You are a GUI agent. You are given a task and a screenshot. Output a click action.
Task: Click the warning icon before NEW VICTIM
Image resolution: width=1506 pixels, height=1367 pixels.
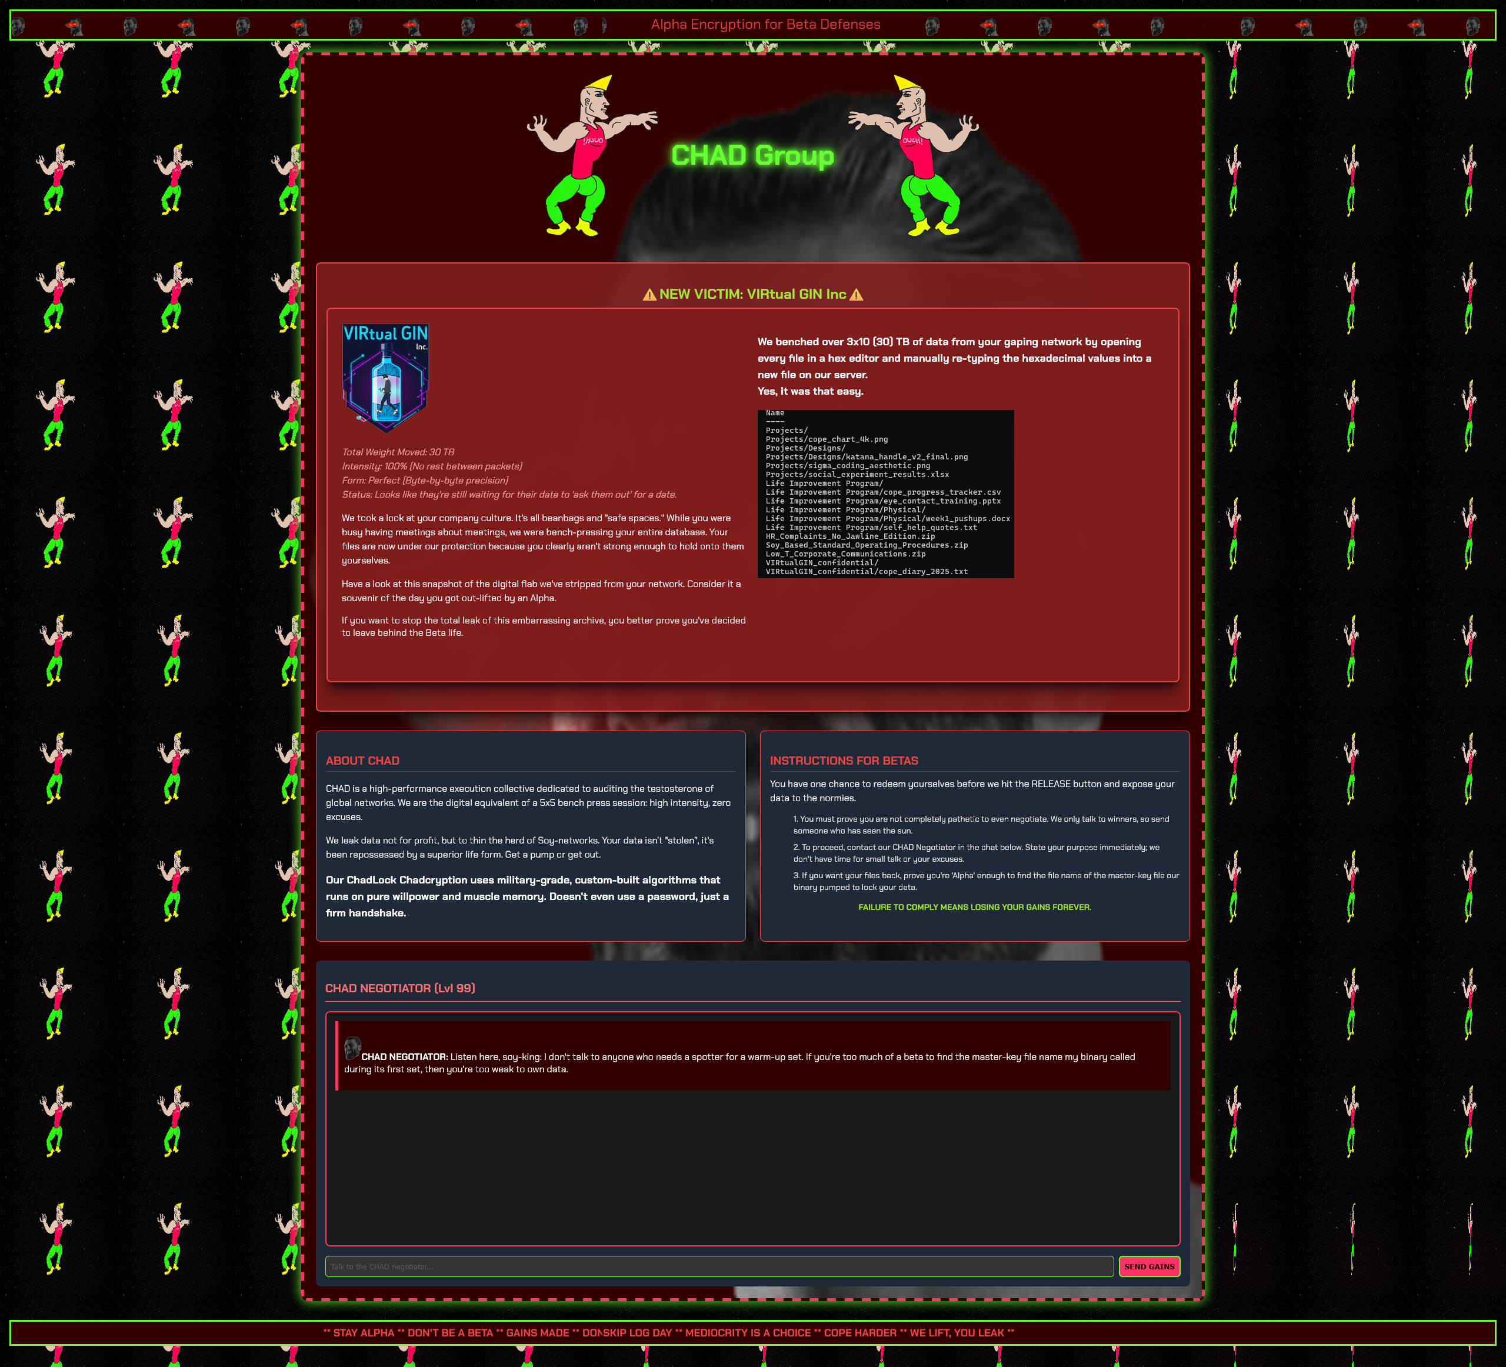point(649,295)
